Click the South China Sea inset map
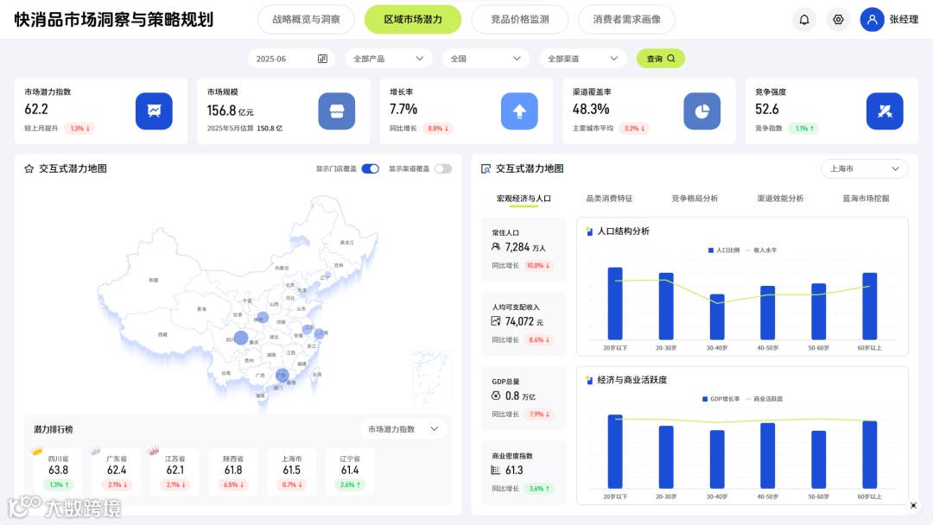The image size is (933, 525). (x=432, y=377)
